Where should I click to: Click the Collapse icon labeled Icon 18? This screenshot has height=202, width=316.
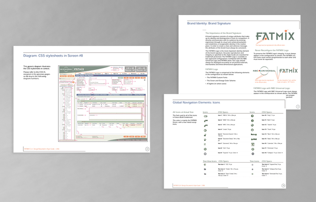pos(252,154)
